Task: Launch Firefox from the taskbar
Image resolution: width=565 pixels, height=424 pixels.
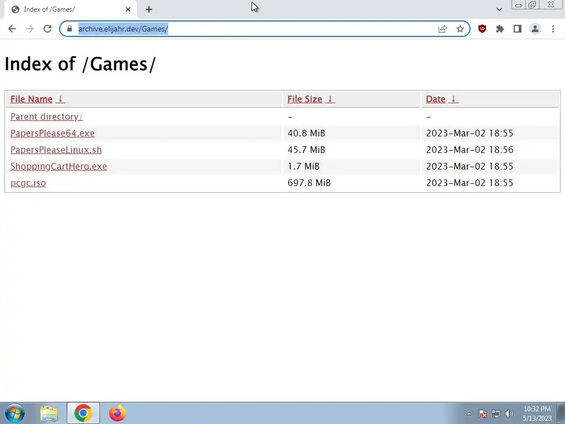Action: click(118, 413)
